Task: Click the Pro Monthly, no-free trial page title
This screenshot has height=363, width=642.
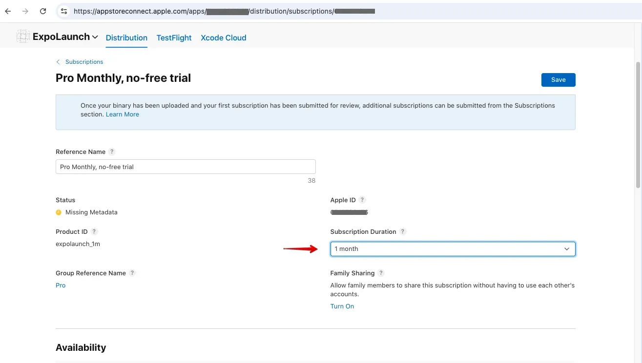Action: [x=123, y=78]
